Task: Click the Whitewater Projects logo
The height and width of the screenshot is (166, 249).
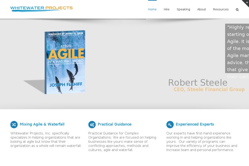Action: pos(41,9)
